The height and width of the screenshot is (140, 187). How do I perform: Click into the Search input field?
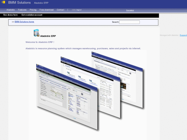pos(129,22)
